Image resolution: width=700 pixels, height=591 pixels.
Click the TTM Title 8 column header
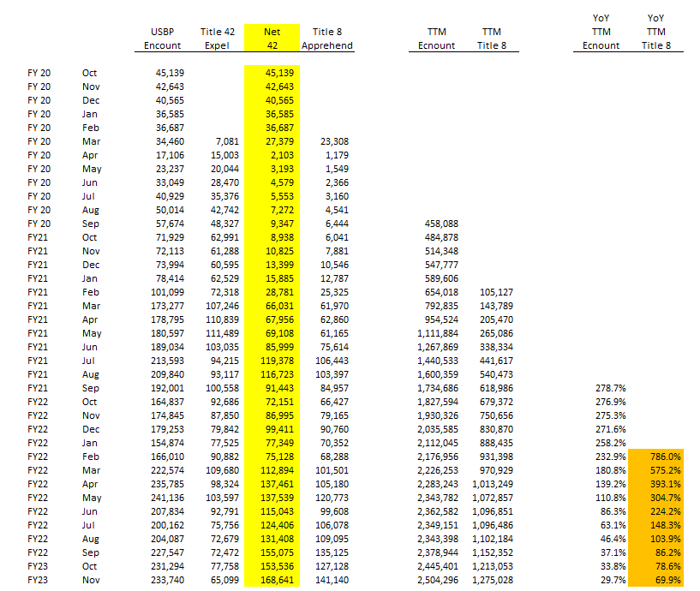(491, 39)
